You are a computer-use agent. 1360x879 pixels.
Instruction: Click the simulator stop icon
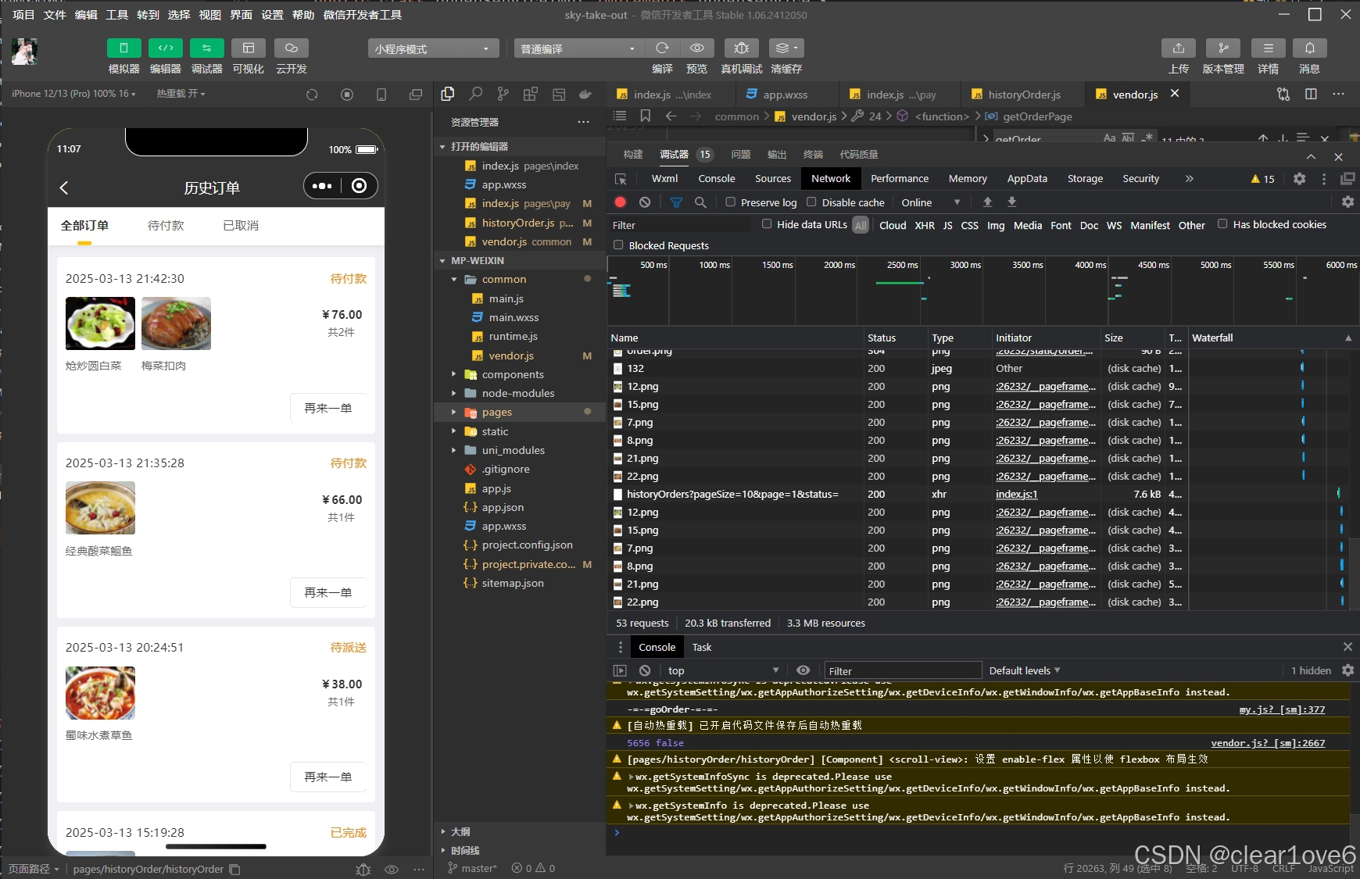click(347, 95)
